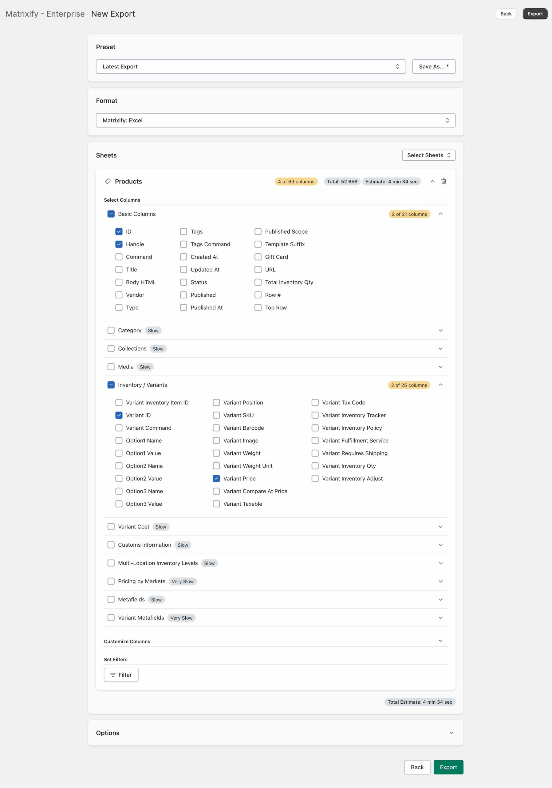Expand the Customize Columns chevron
Screen dimensions: 552x788
pyautogui.click(x=440, y=641)
